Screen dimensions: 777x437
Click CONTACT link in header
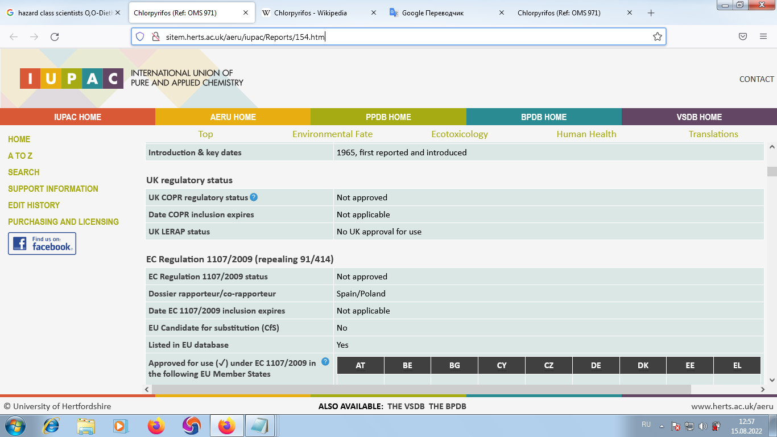point(756,79)
